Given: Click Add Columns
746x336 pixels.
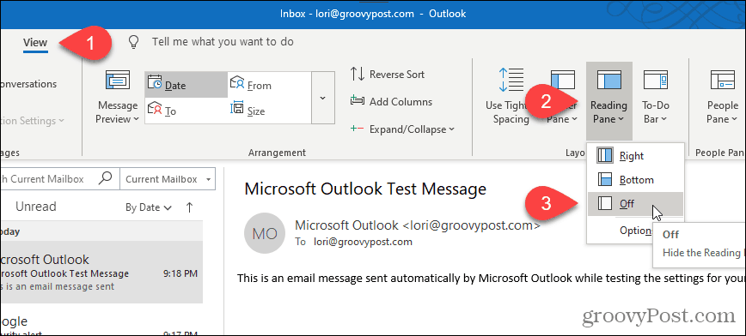Looking at the screenshot, I should click(391, 101).
